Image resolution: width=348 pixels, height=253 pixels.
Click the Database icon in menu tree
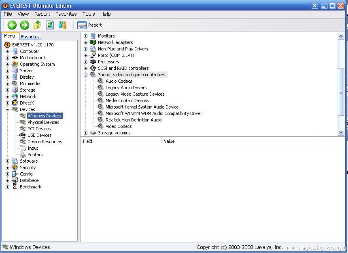point(15,180)
